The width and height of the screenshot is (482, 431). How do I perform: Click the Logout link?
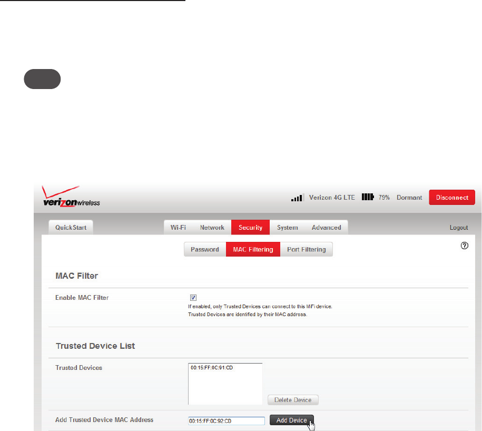[459, 228]
